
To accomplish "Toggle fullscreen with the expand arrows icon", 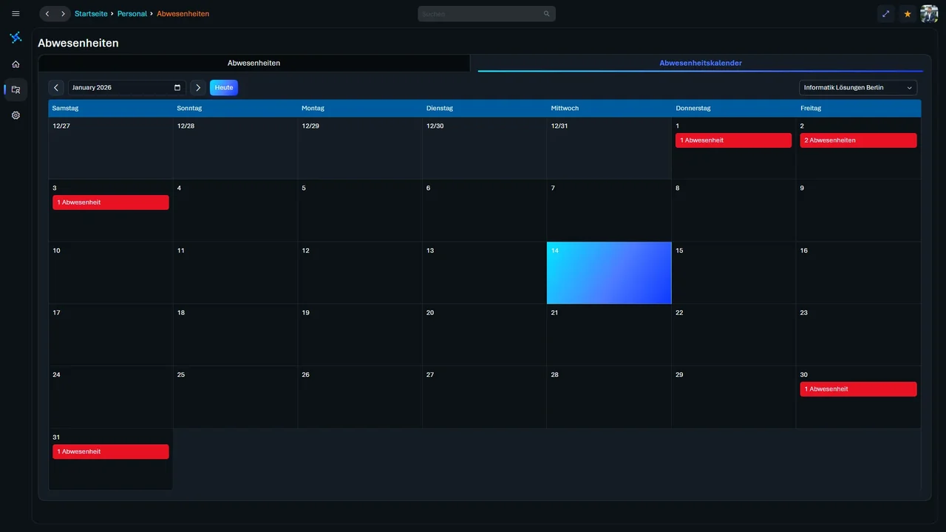I will [885, 14].
